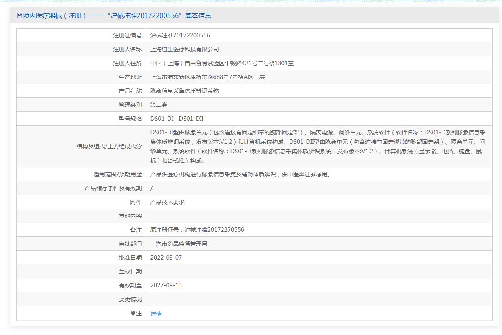Click the lightbulb icon beside 注
Image resolution: width=502 pixels, height=335 pixels.
(x=133, y=313)
